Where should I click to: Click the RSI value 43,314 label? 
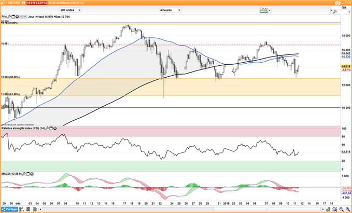click(346, 152)
